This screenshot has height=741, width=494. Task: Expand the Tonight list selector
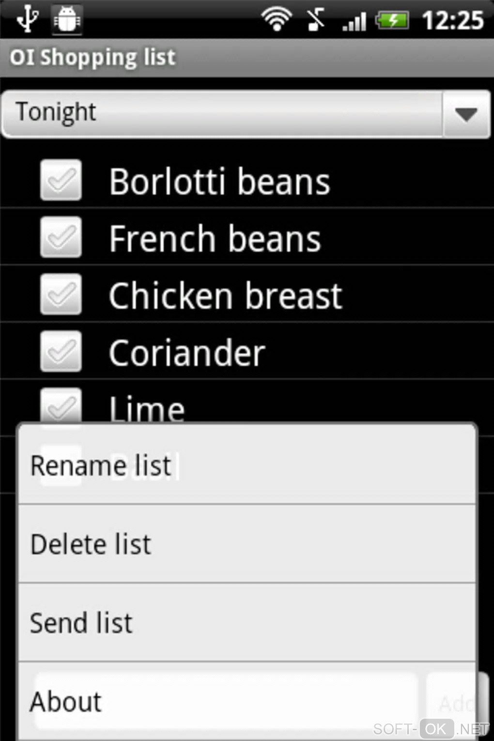(223, 113)
